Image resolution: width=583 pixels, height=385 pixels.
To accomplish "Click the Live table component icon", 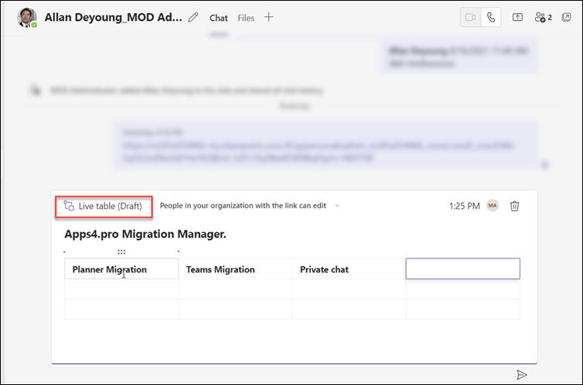I will tap(69, 206).
